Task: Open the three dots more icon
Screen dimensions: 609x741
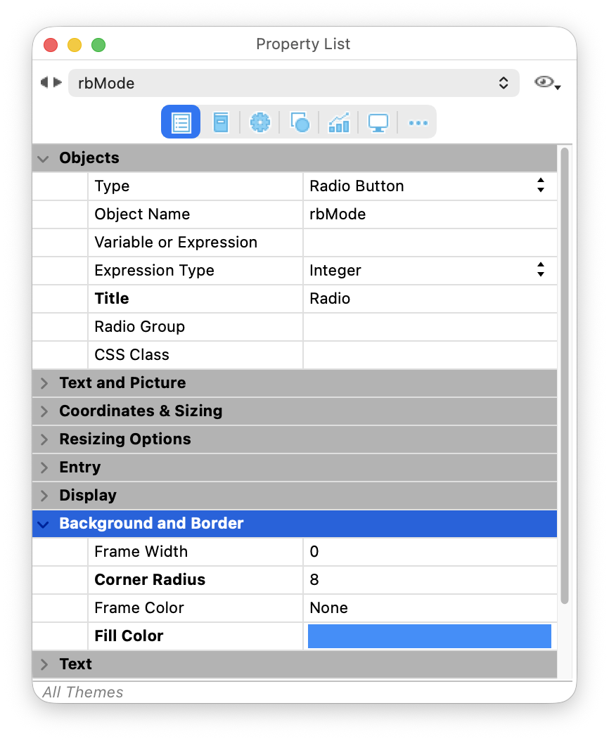Action: coord(418,123)
